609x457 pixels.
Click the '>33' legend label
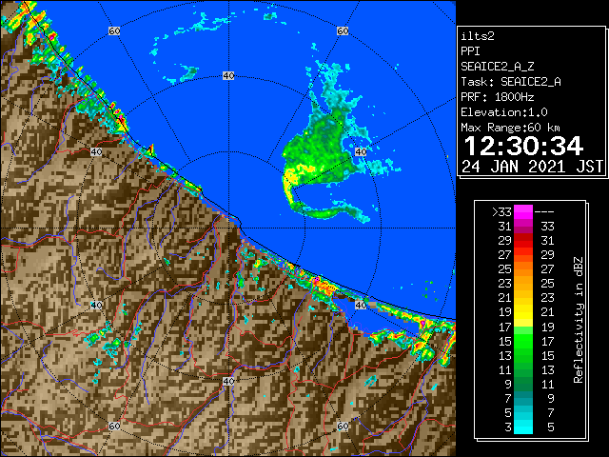pos(501,212)
